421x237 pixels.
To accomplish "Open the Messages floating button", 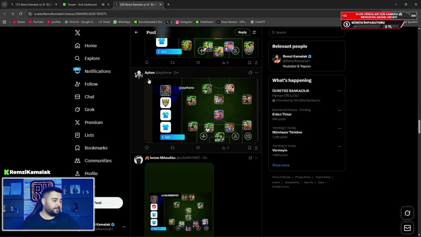I will click(x=407, y=228).
